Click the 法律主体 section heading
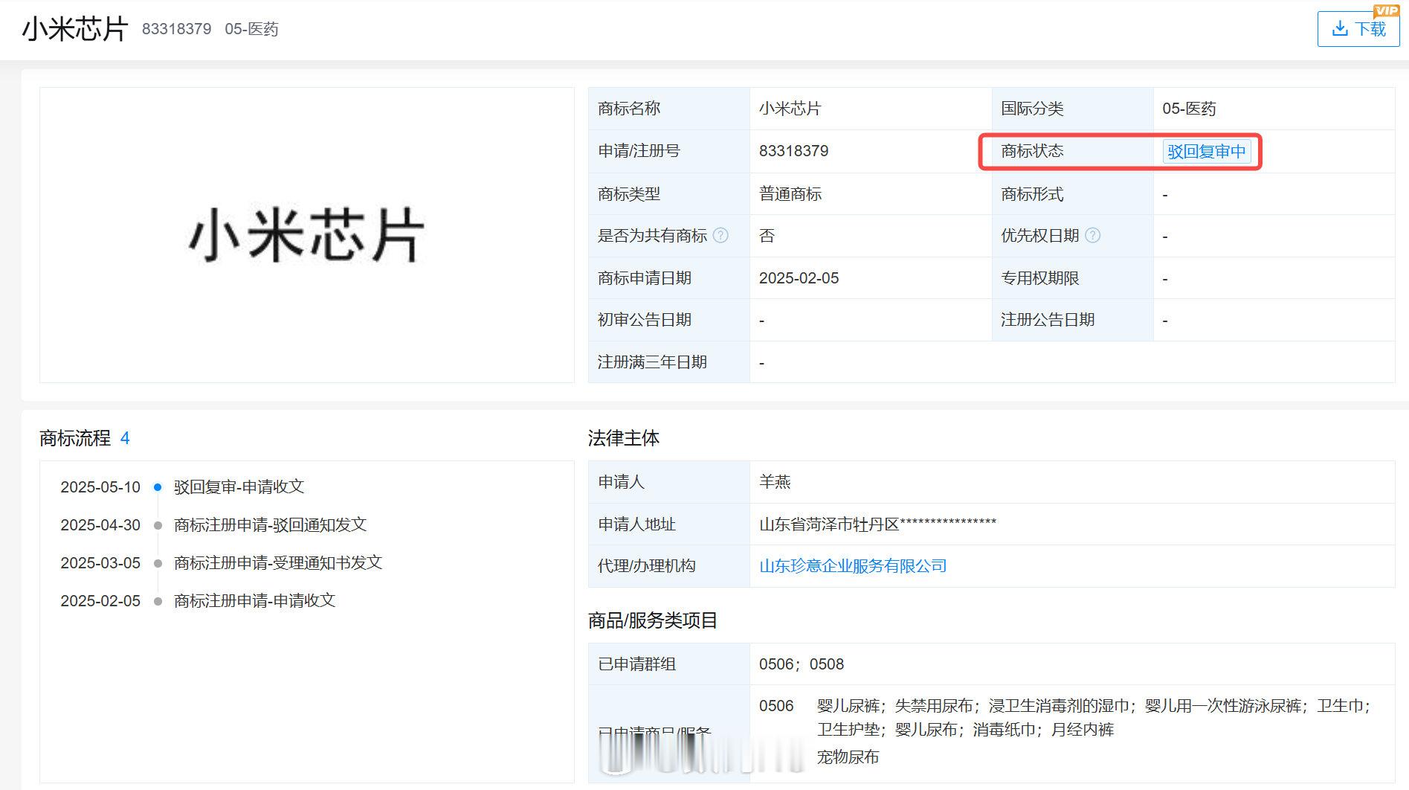This screenshot has width=1409, height=790. pos(624,438)
